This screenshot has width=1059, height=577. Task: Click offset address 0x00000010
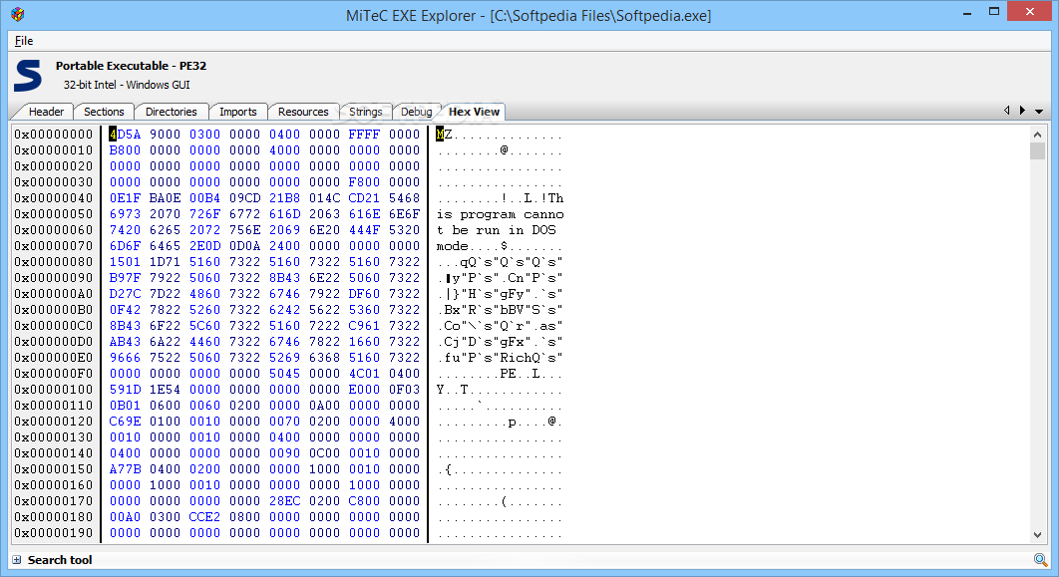pos(54,150)
